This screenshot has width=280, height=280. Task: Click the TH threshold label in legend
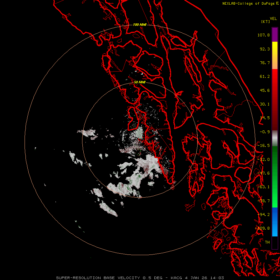267,242
